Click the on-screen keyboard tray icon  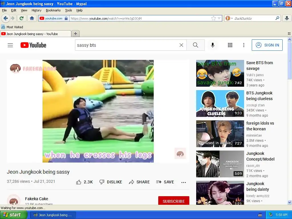click(x=260, y=215)
